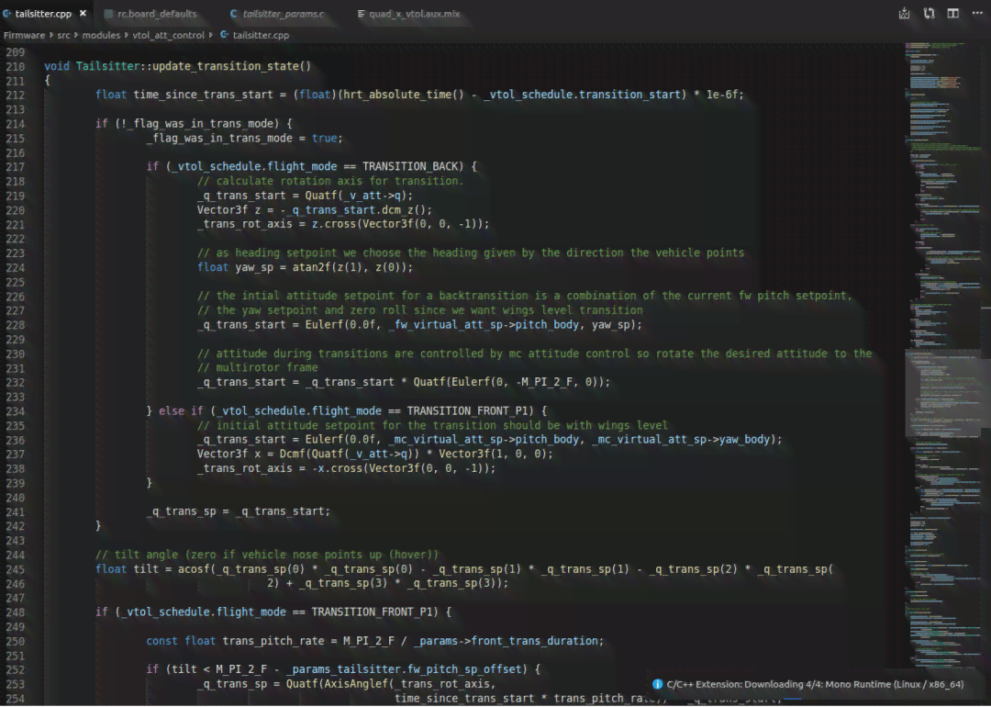Click line number 209 in the gutter
The image size is (991, 707).
pyautogui.click(x=16, y=52)
